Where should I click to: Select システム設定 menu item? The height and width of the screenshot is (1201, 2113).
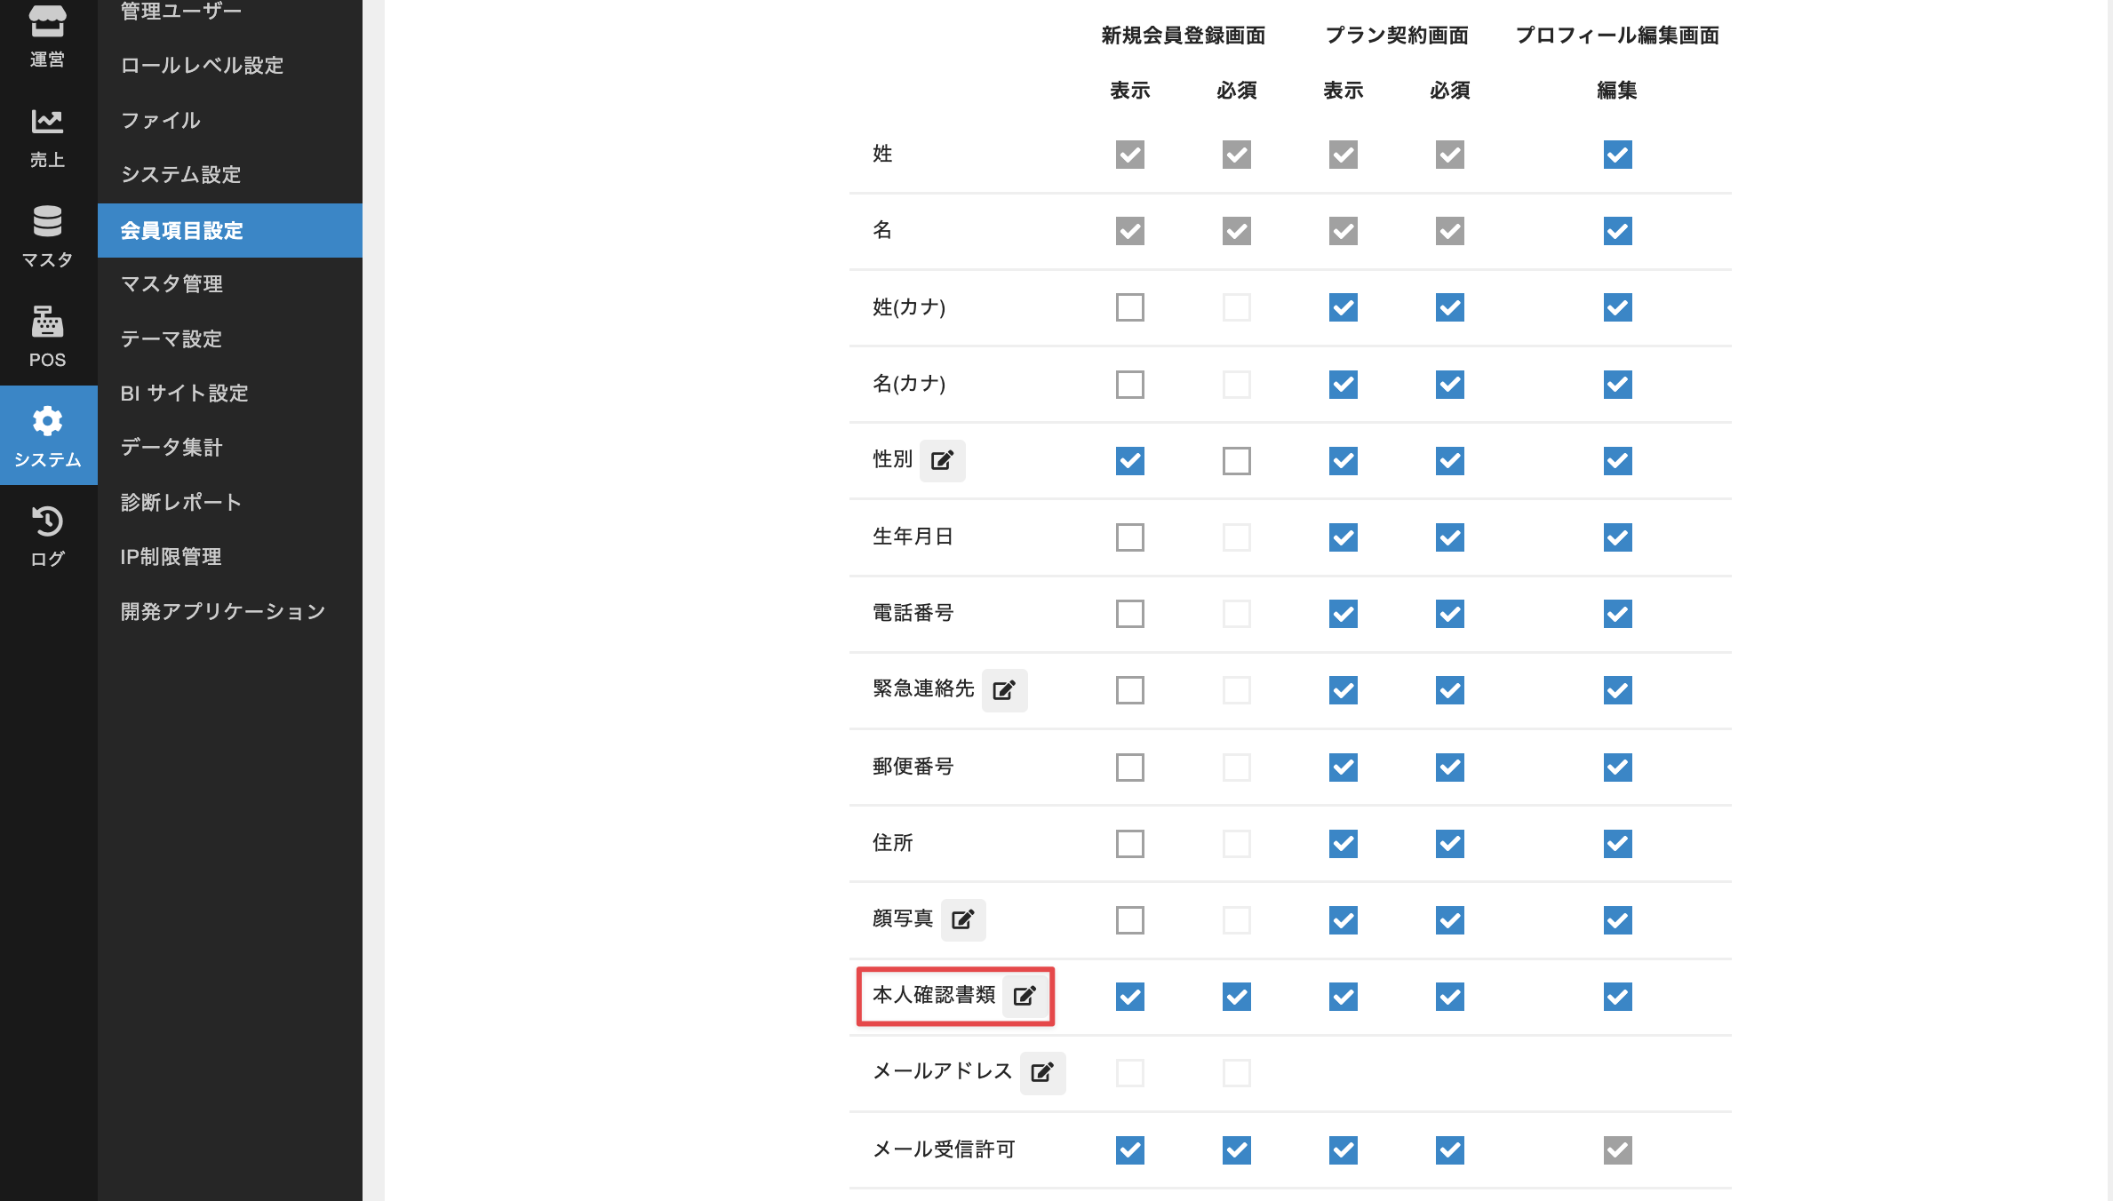(180, 174)
